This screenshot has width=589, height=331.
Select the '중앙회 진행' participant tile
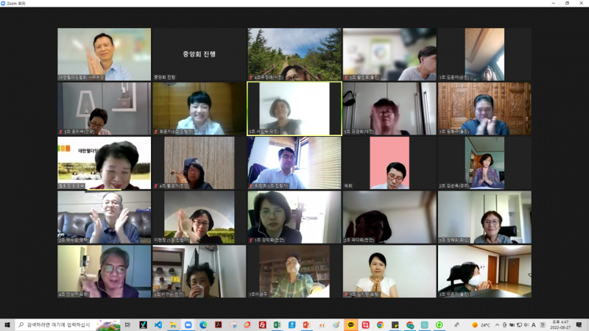(x=199, y=54)
